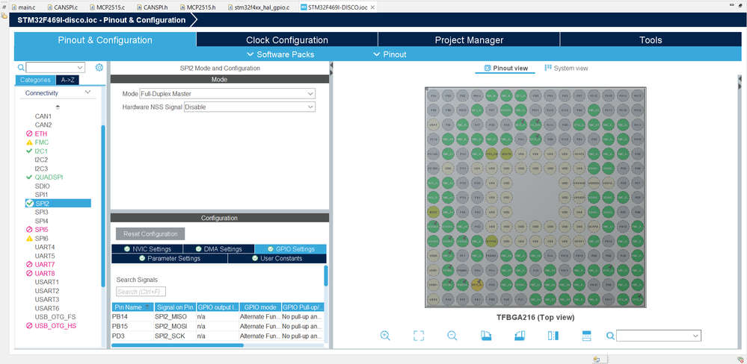Click the GPIO mode column header
The image size is (747, 364).
point(259,307)
